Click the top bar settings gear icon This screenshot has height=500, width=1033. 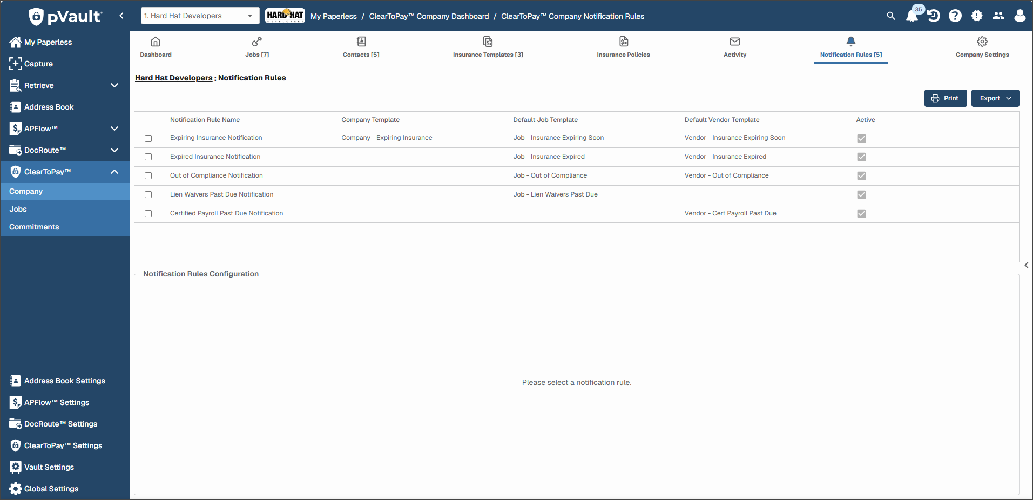(977, 16)
